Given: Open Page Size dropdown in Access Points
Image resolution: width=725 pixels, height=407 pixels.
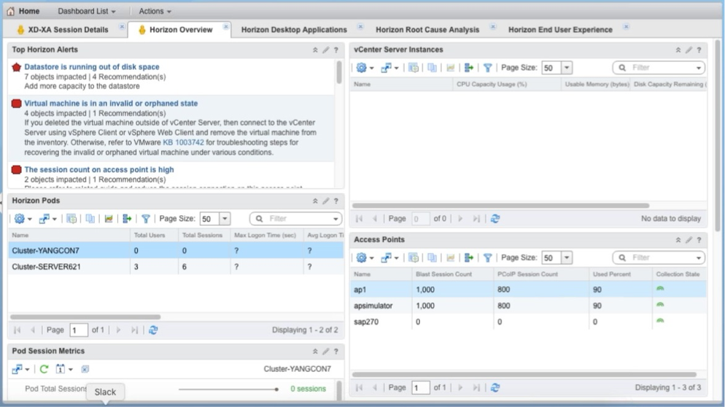Looking at the screenshot, I should pos(567,257).
